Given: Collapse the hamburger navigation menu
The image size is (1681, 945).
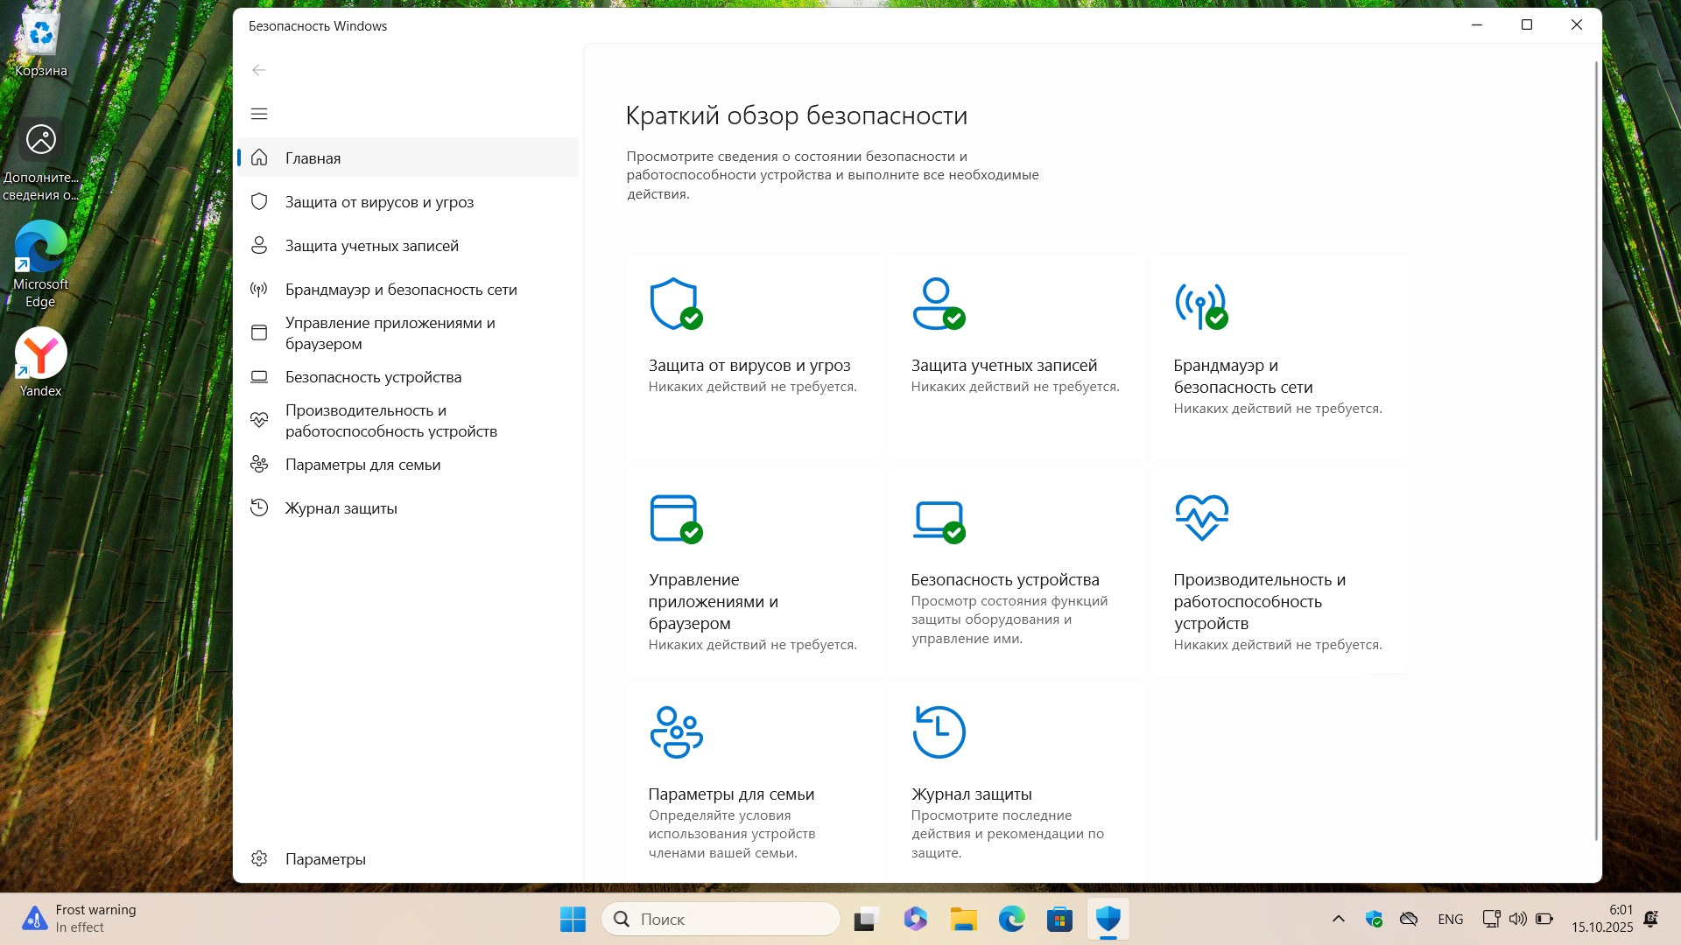Looking at the screenshot, I should tap(259, 114).
